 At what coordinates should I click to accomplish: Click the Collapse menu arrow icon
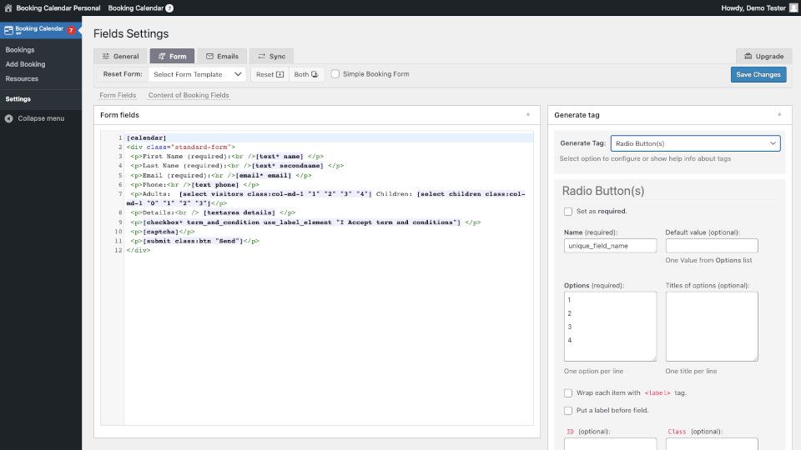pyautogui.click(x=8, y=118)
